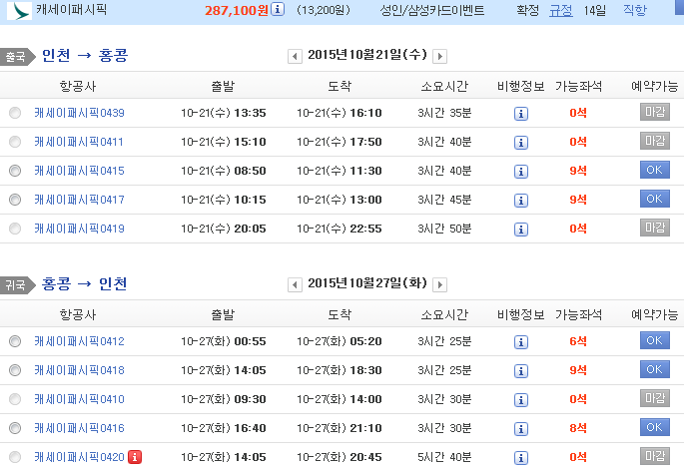Open 캐세이패시픽0416 flight link
This screenshot has height=470, width=684.
(x=80, y=428)
